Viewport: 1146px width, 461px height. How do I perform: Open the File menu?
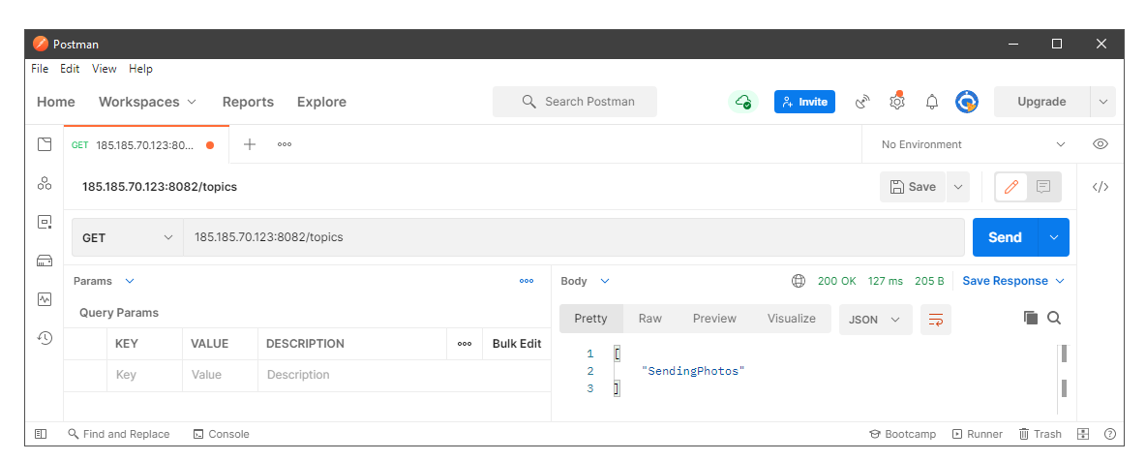(x=40, y=69)
